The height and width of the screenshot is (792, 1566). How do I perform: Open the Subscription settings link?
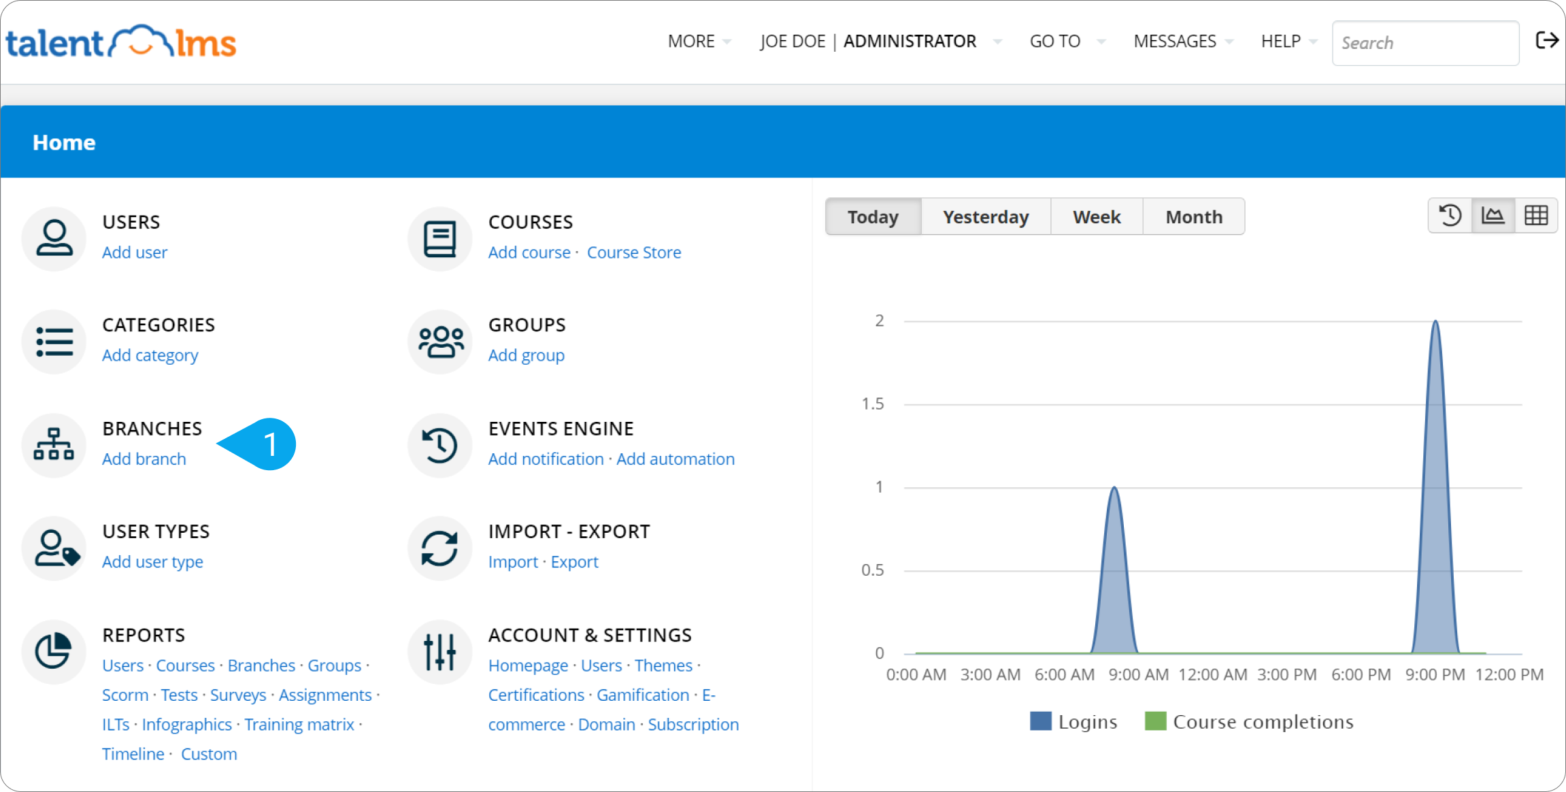pos(693,725)
